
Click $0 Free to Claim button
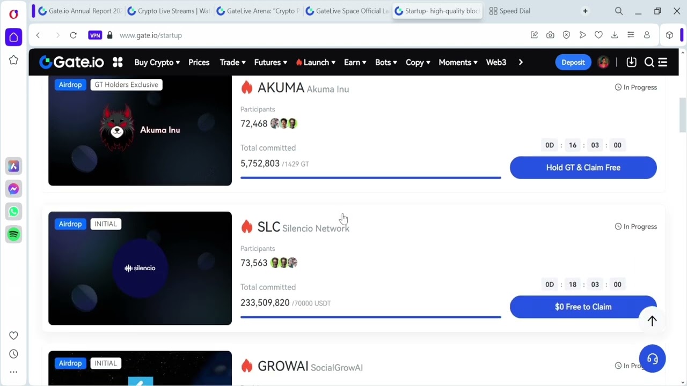click(583, 307)
